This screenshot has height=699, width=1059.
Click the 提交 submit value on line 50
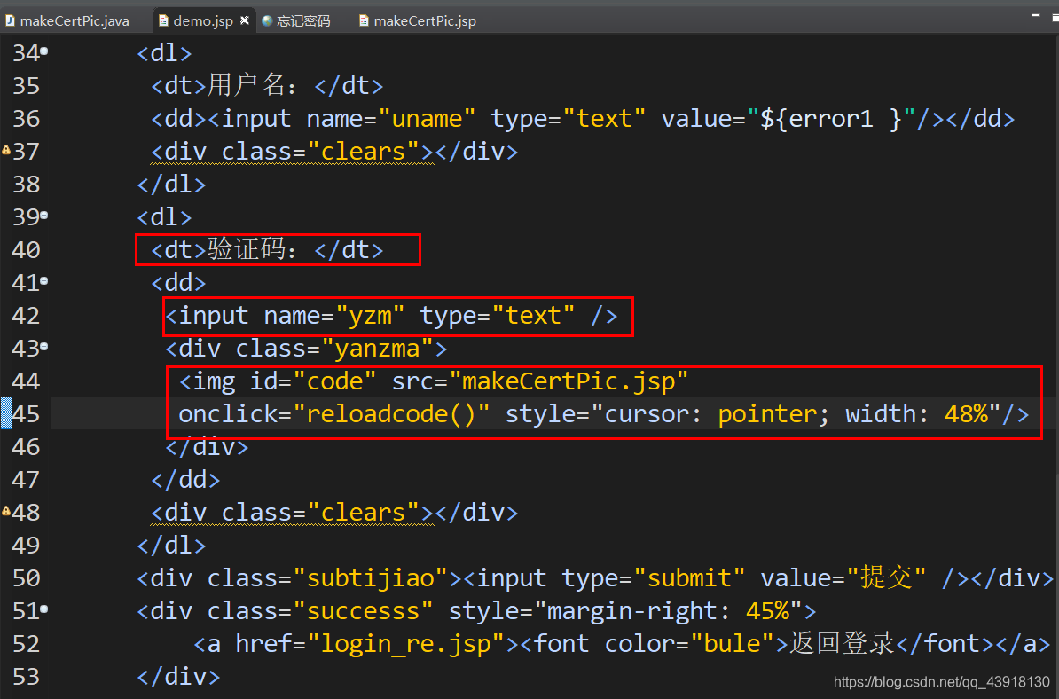point(885,578)
